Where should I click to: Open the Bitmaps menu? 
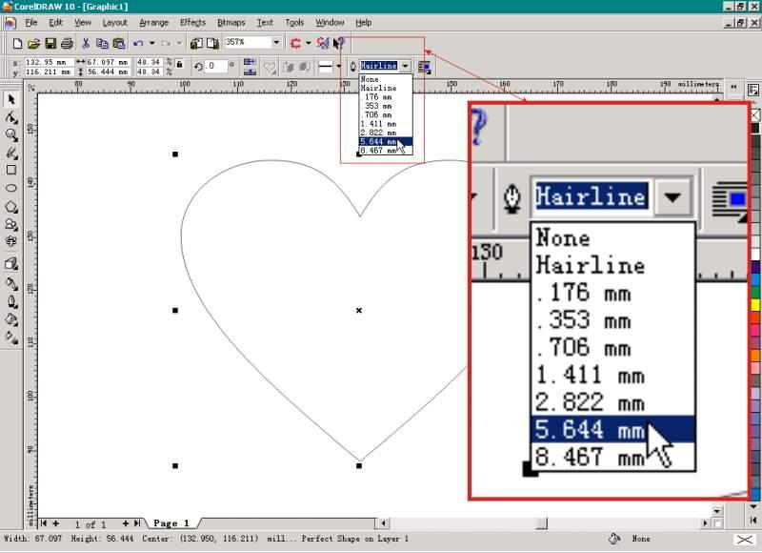231,22
